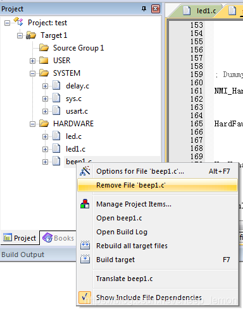The image size is (243, 312).
Task: Click the HARDWARE folder icon
Action: click(44, 124)
